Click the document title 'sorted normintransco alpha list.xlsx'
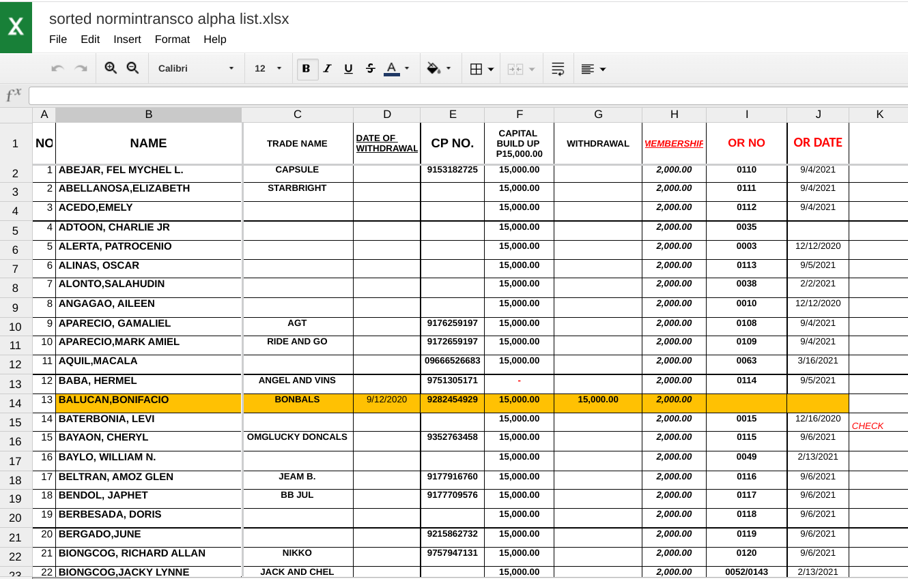This screenshot has width=908, height=579. [169, 19]
